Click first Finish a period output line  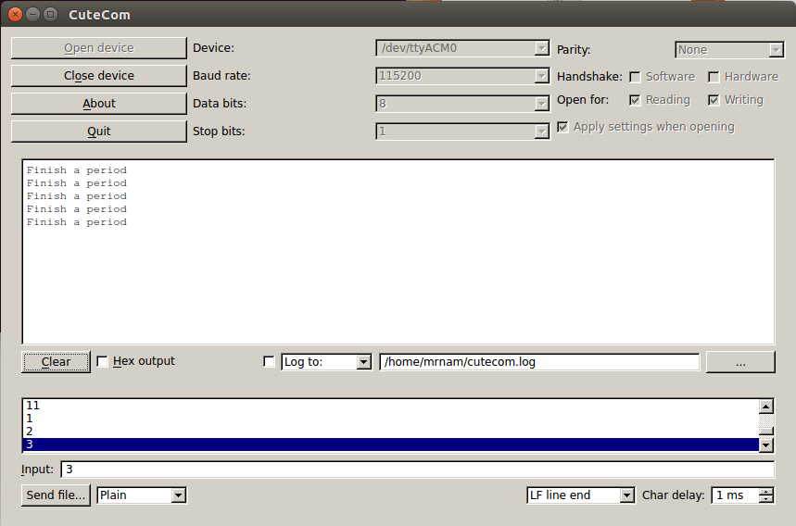pos(77,170)
